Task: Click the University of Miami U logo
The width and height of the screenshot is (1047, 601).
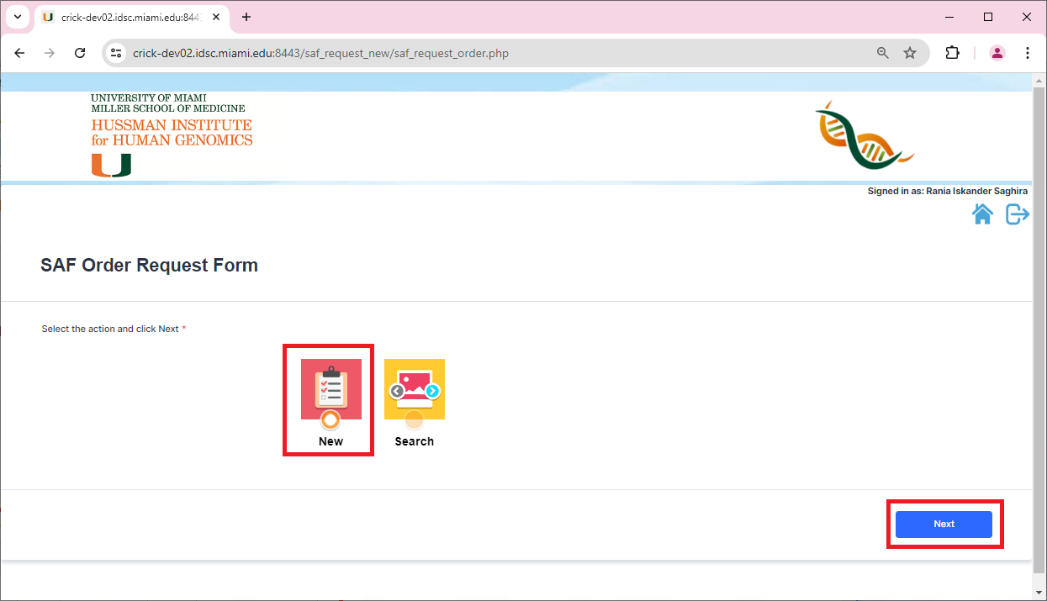Action: point(111,166)
